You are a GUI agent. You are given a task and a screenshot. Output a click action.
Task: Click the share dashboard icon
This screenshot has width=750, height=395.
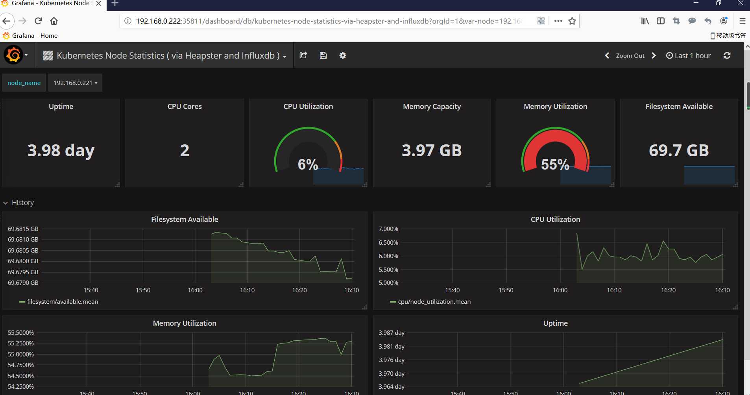[x=303, y=55]
